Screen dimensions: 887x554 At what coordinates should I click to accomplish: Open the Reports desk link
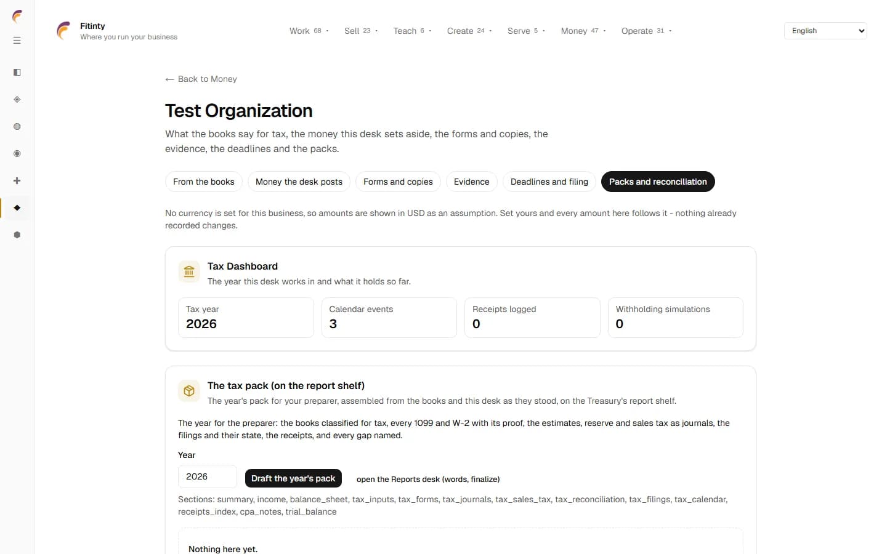point(428,479)
